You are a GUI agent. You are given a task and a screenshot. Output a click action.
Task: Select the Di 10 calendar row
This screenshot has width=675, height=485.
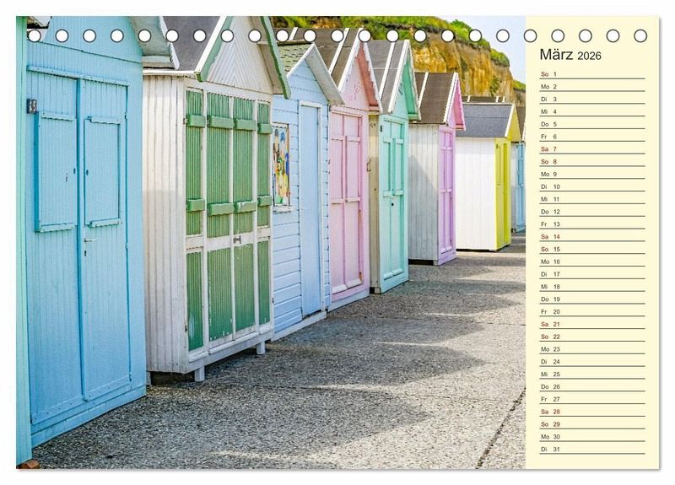(x=592, y=186)
